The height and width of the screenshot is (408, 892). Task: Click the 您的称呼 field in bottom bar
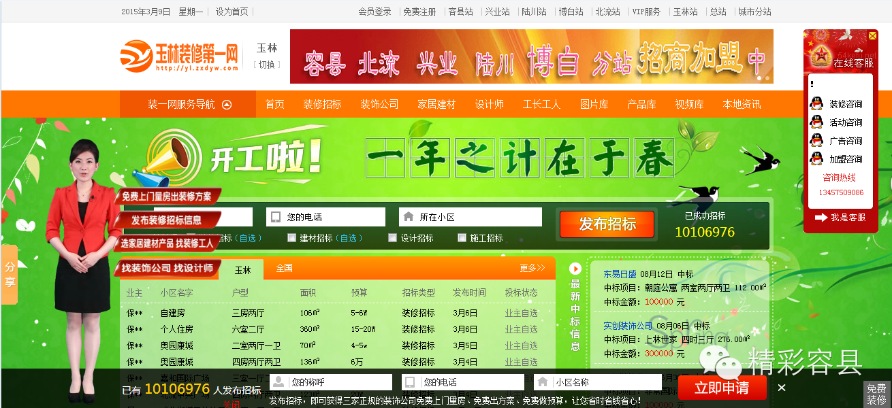click(331, 382)
